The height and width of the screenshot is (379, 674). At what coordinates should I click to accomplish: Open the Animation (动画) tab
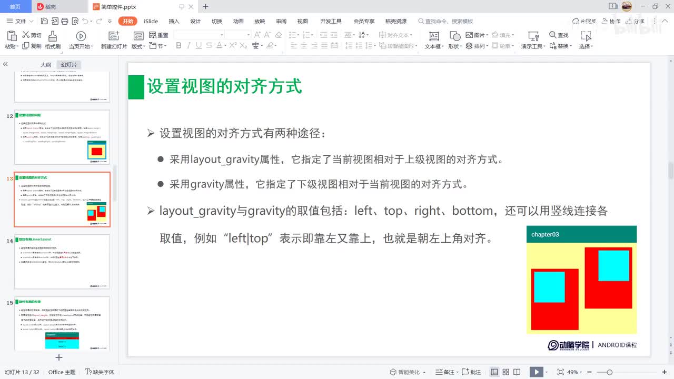coord(238,21)
